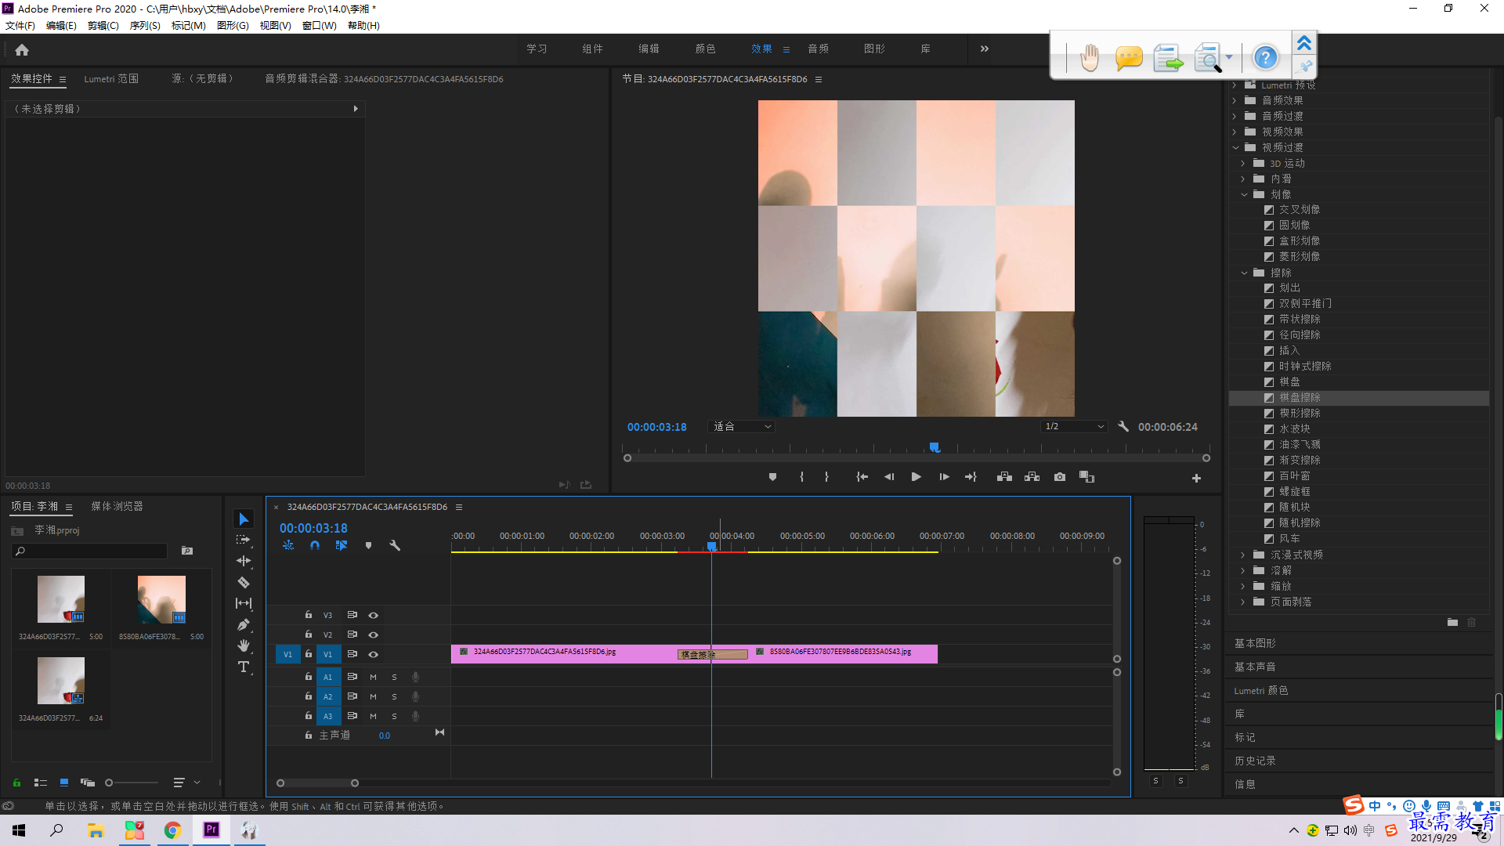Viewport: 1504px width, 846px height.
Task: Open zoom level dropdown 适合
Action: coord(741,427)
